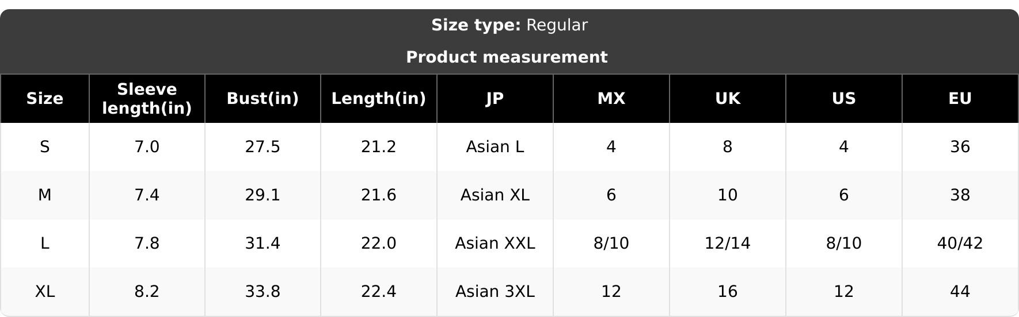Click the Bust(in) column header
This screenshot has width=1019, height=317.
[263, 99]
